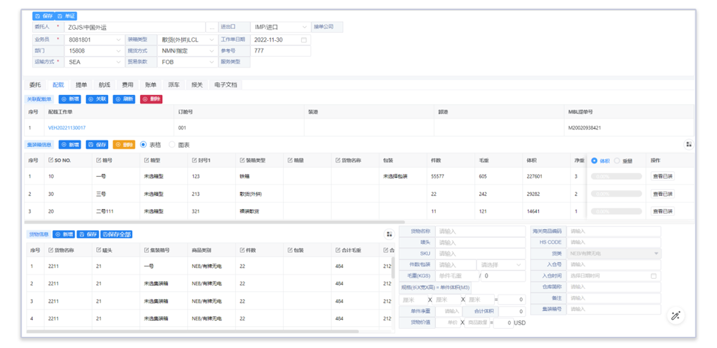Click the floating magic wand icon
The image size is (717, 348).
[676, 316]
